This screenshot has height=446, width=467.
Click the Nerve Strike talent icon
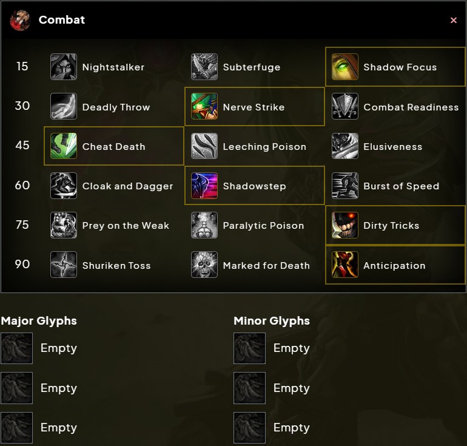[x=204, y=107]
